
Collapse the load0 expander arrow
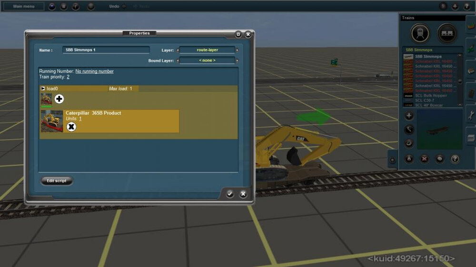(43, 89)
